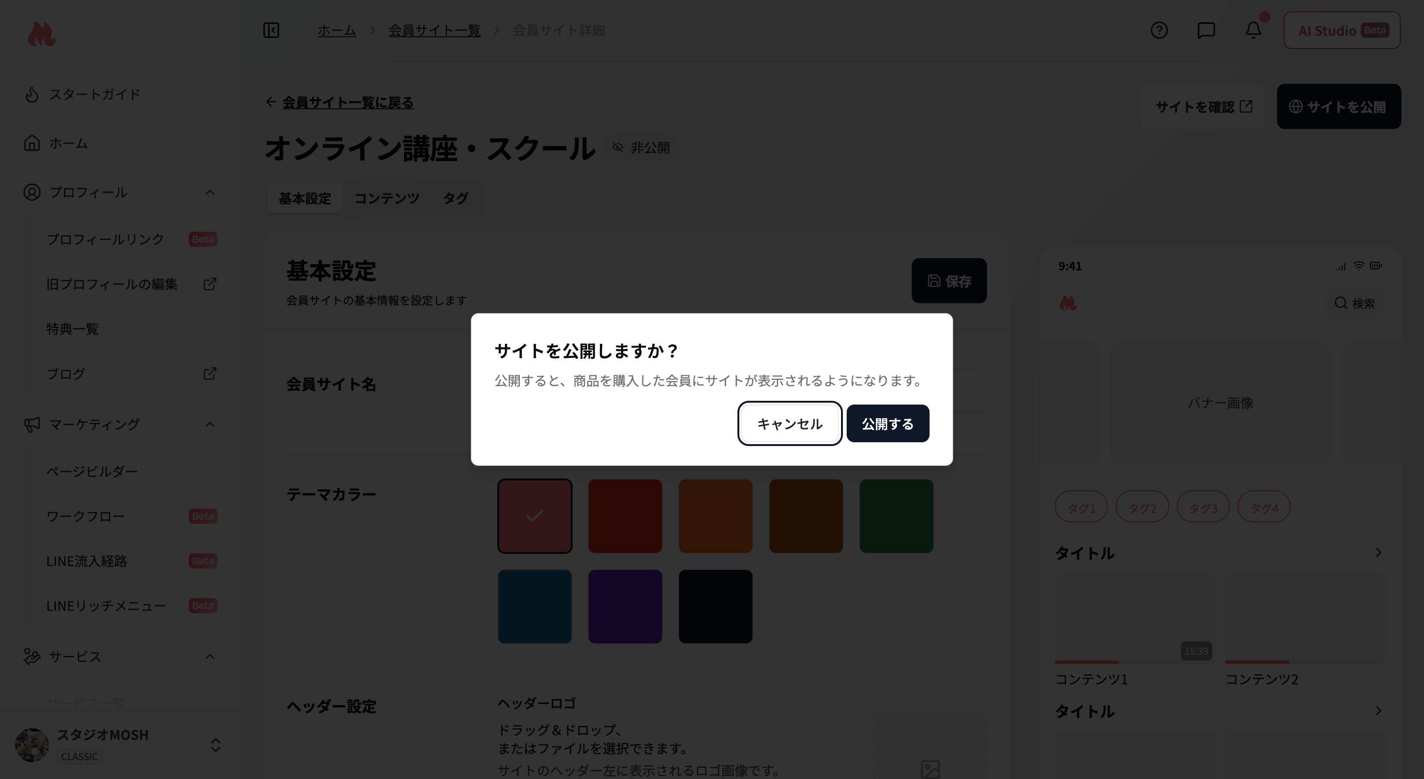Viewport: 1424px width, 779px height.
Task: Click the サイトを確認 button
Action: tap(1203, 107)
